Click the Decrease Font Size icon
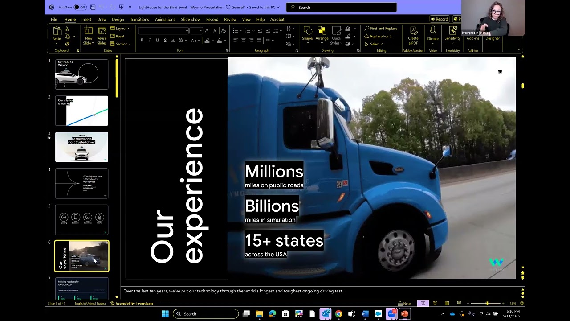Screen dimensions: 570x321 tap(215, 30)
